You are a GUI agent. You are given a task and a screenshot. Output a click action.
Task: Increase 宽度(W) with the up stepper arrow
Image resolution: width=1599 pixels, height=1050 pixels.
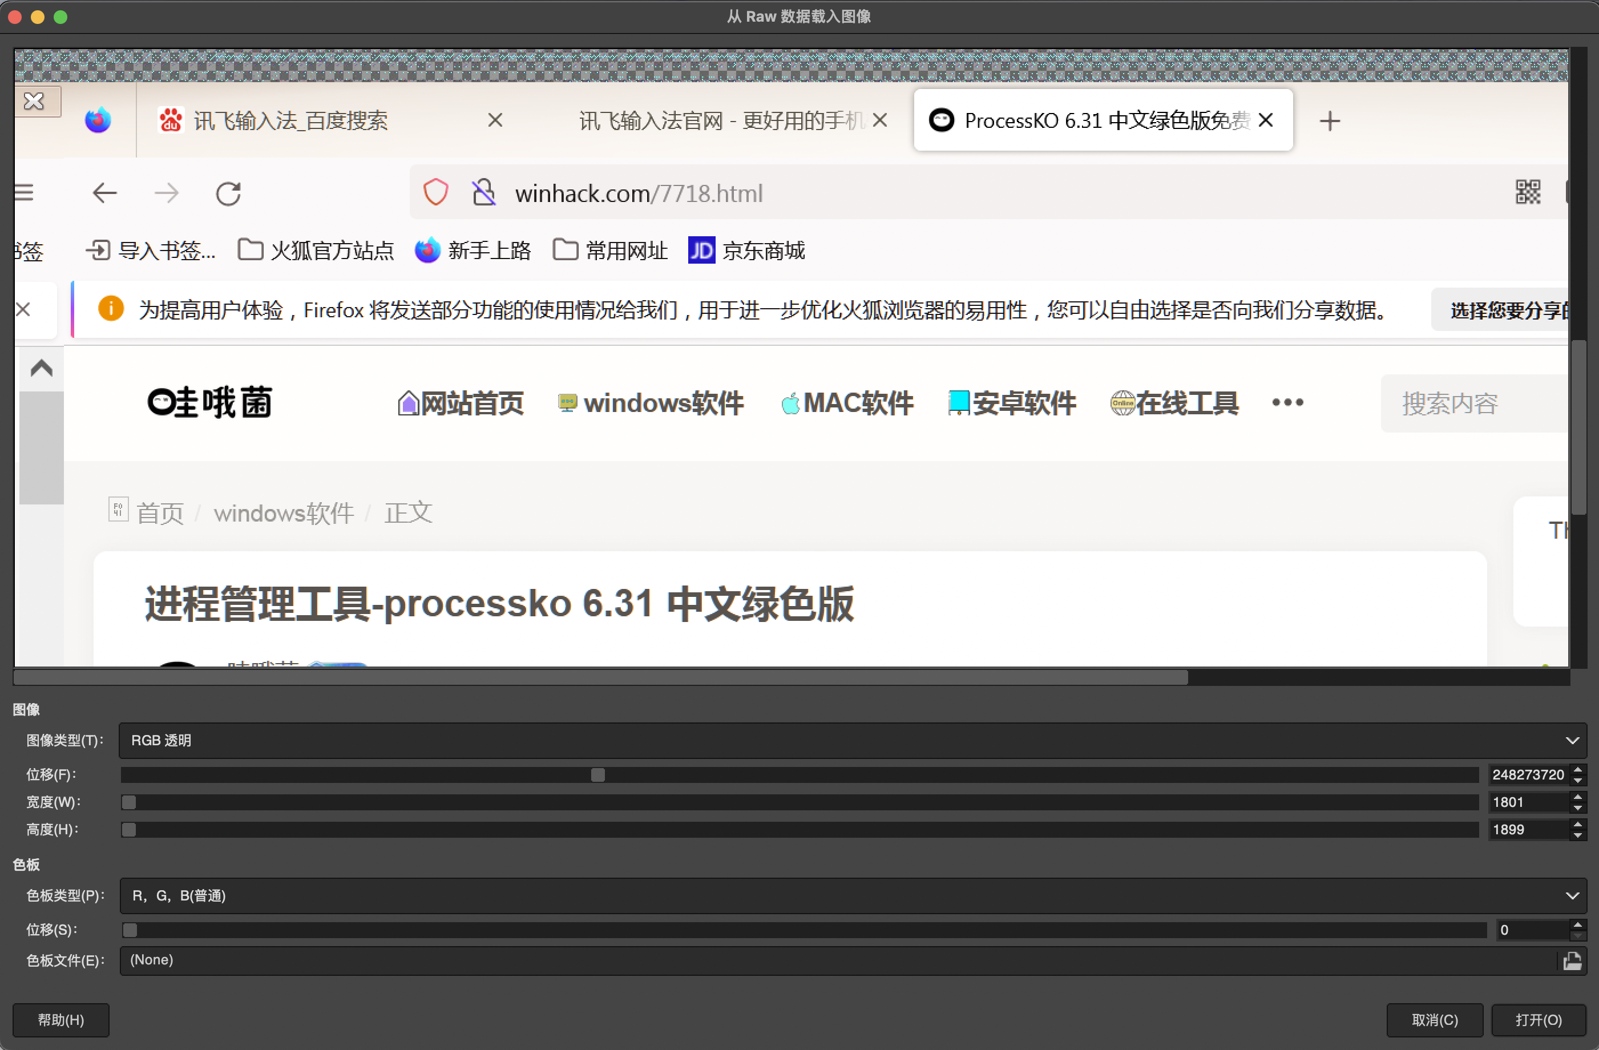click(1578, 797)
